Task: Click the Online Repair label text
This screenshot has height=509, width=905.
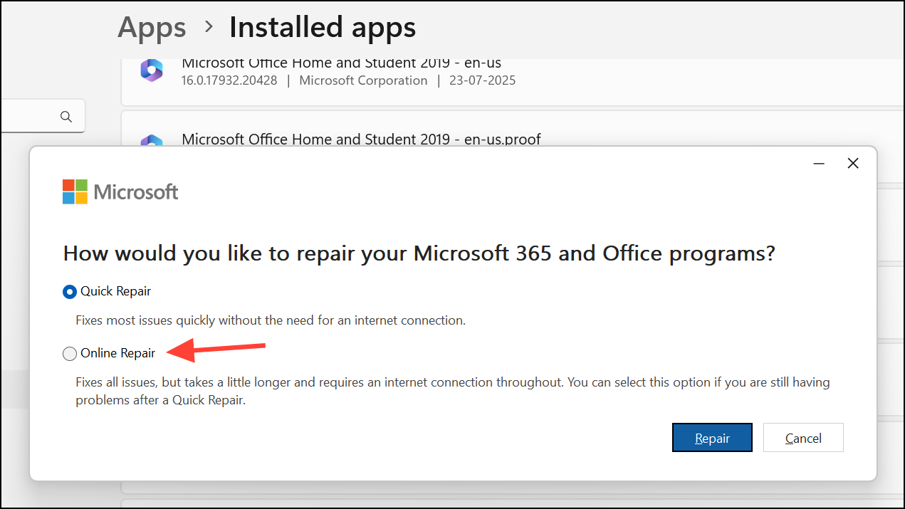Action: point(118,352)
